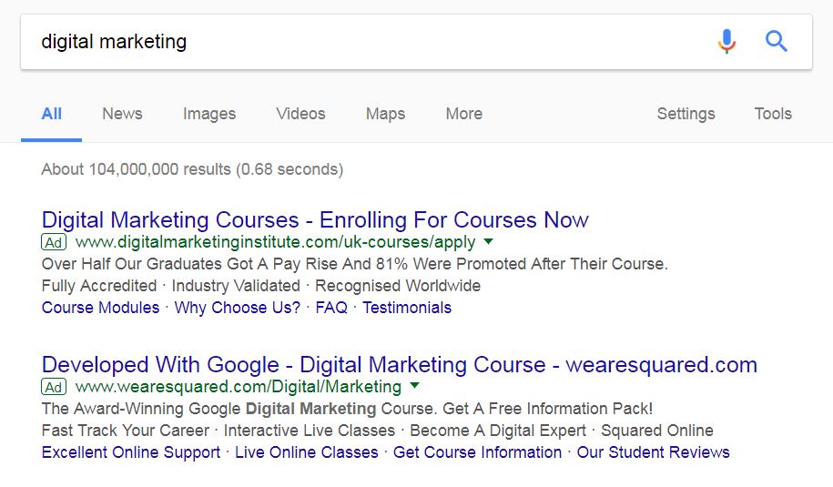Open the Videos results tab
The image size is (833, 487).
click(x=300, y=114)
